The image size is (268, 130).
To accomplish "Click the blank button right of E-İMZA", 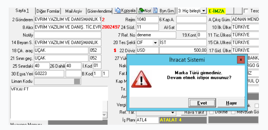I will click(230, 11).
